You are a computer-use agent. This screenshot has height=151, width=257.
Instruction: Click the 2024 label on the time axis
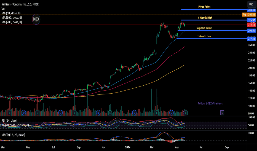click(128, 147)
